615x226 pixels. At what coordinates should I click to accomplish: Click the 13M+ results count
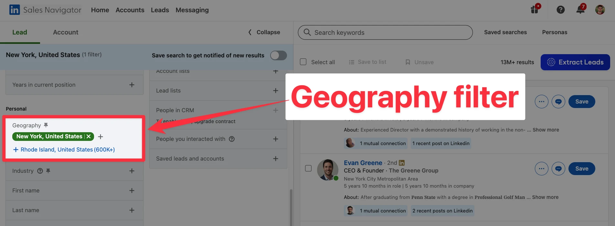pos(517,62)
